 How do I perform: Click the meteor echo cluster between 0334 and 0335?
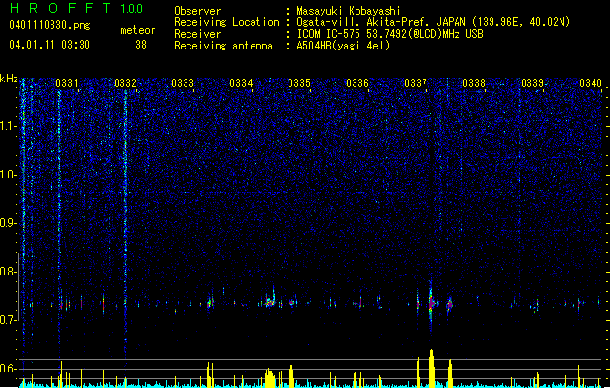click(270, 300)
